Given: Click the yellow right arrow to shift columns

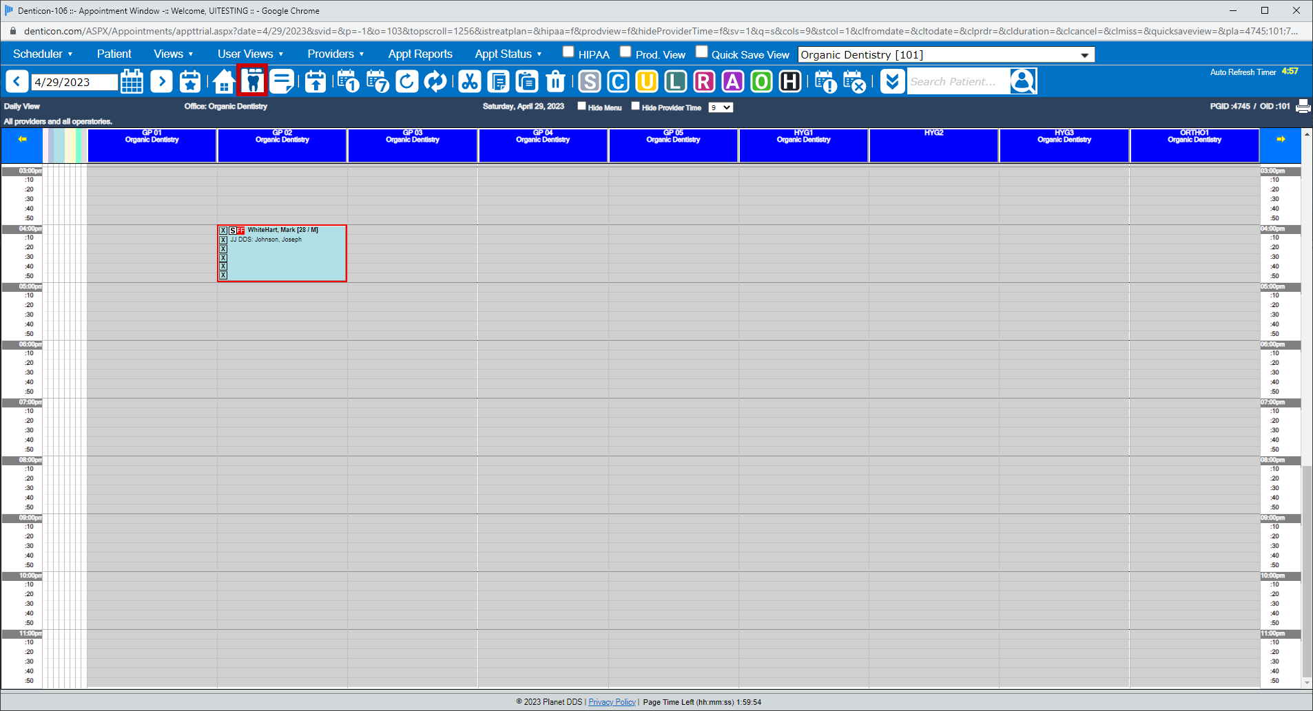Looking at the screenshot, I should [1281, 138].
